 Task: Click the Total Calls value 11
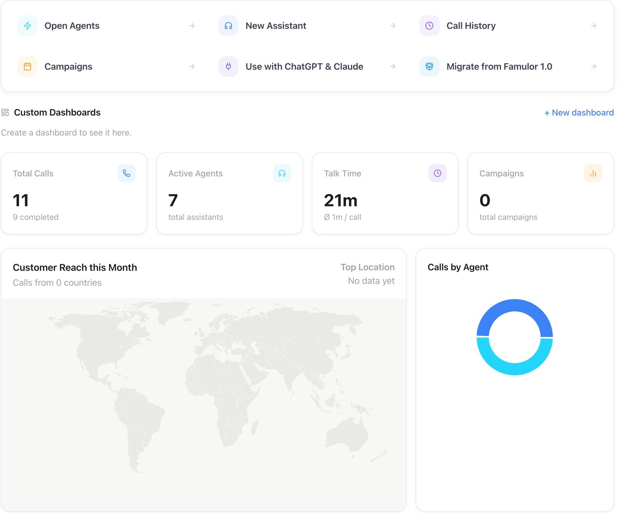[21, 200]
